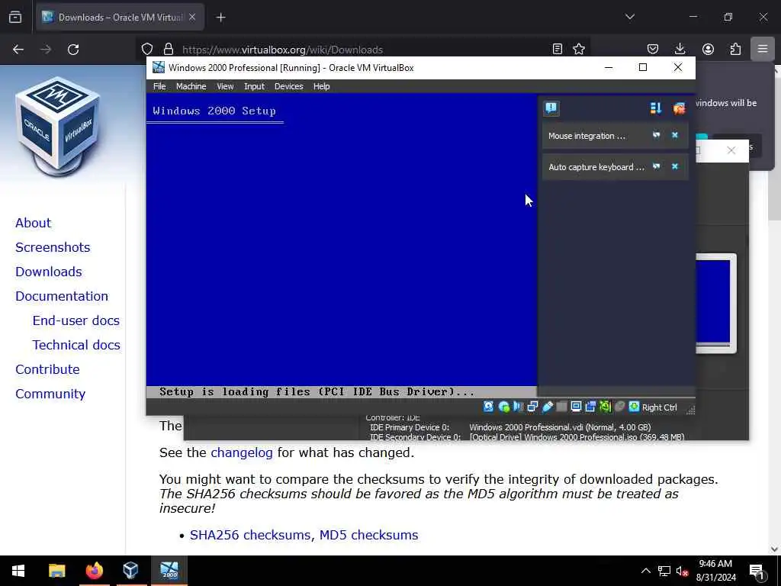Reload the Firefox page
781x586 pixels.
pos(73,50)
